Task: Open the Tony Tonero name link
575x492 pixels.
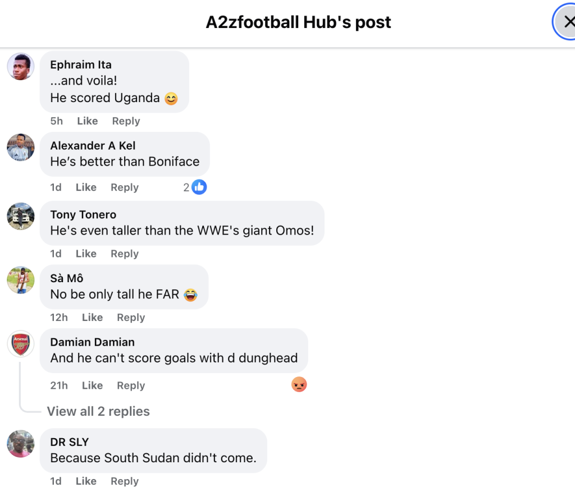Action: click(83, 214)
